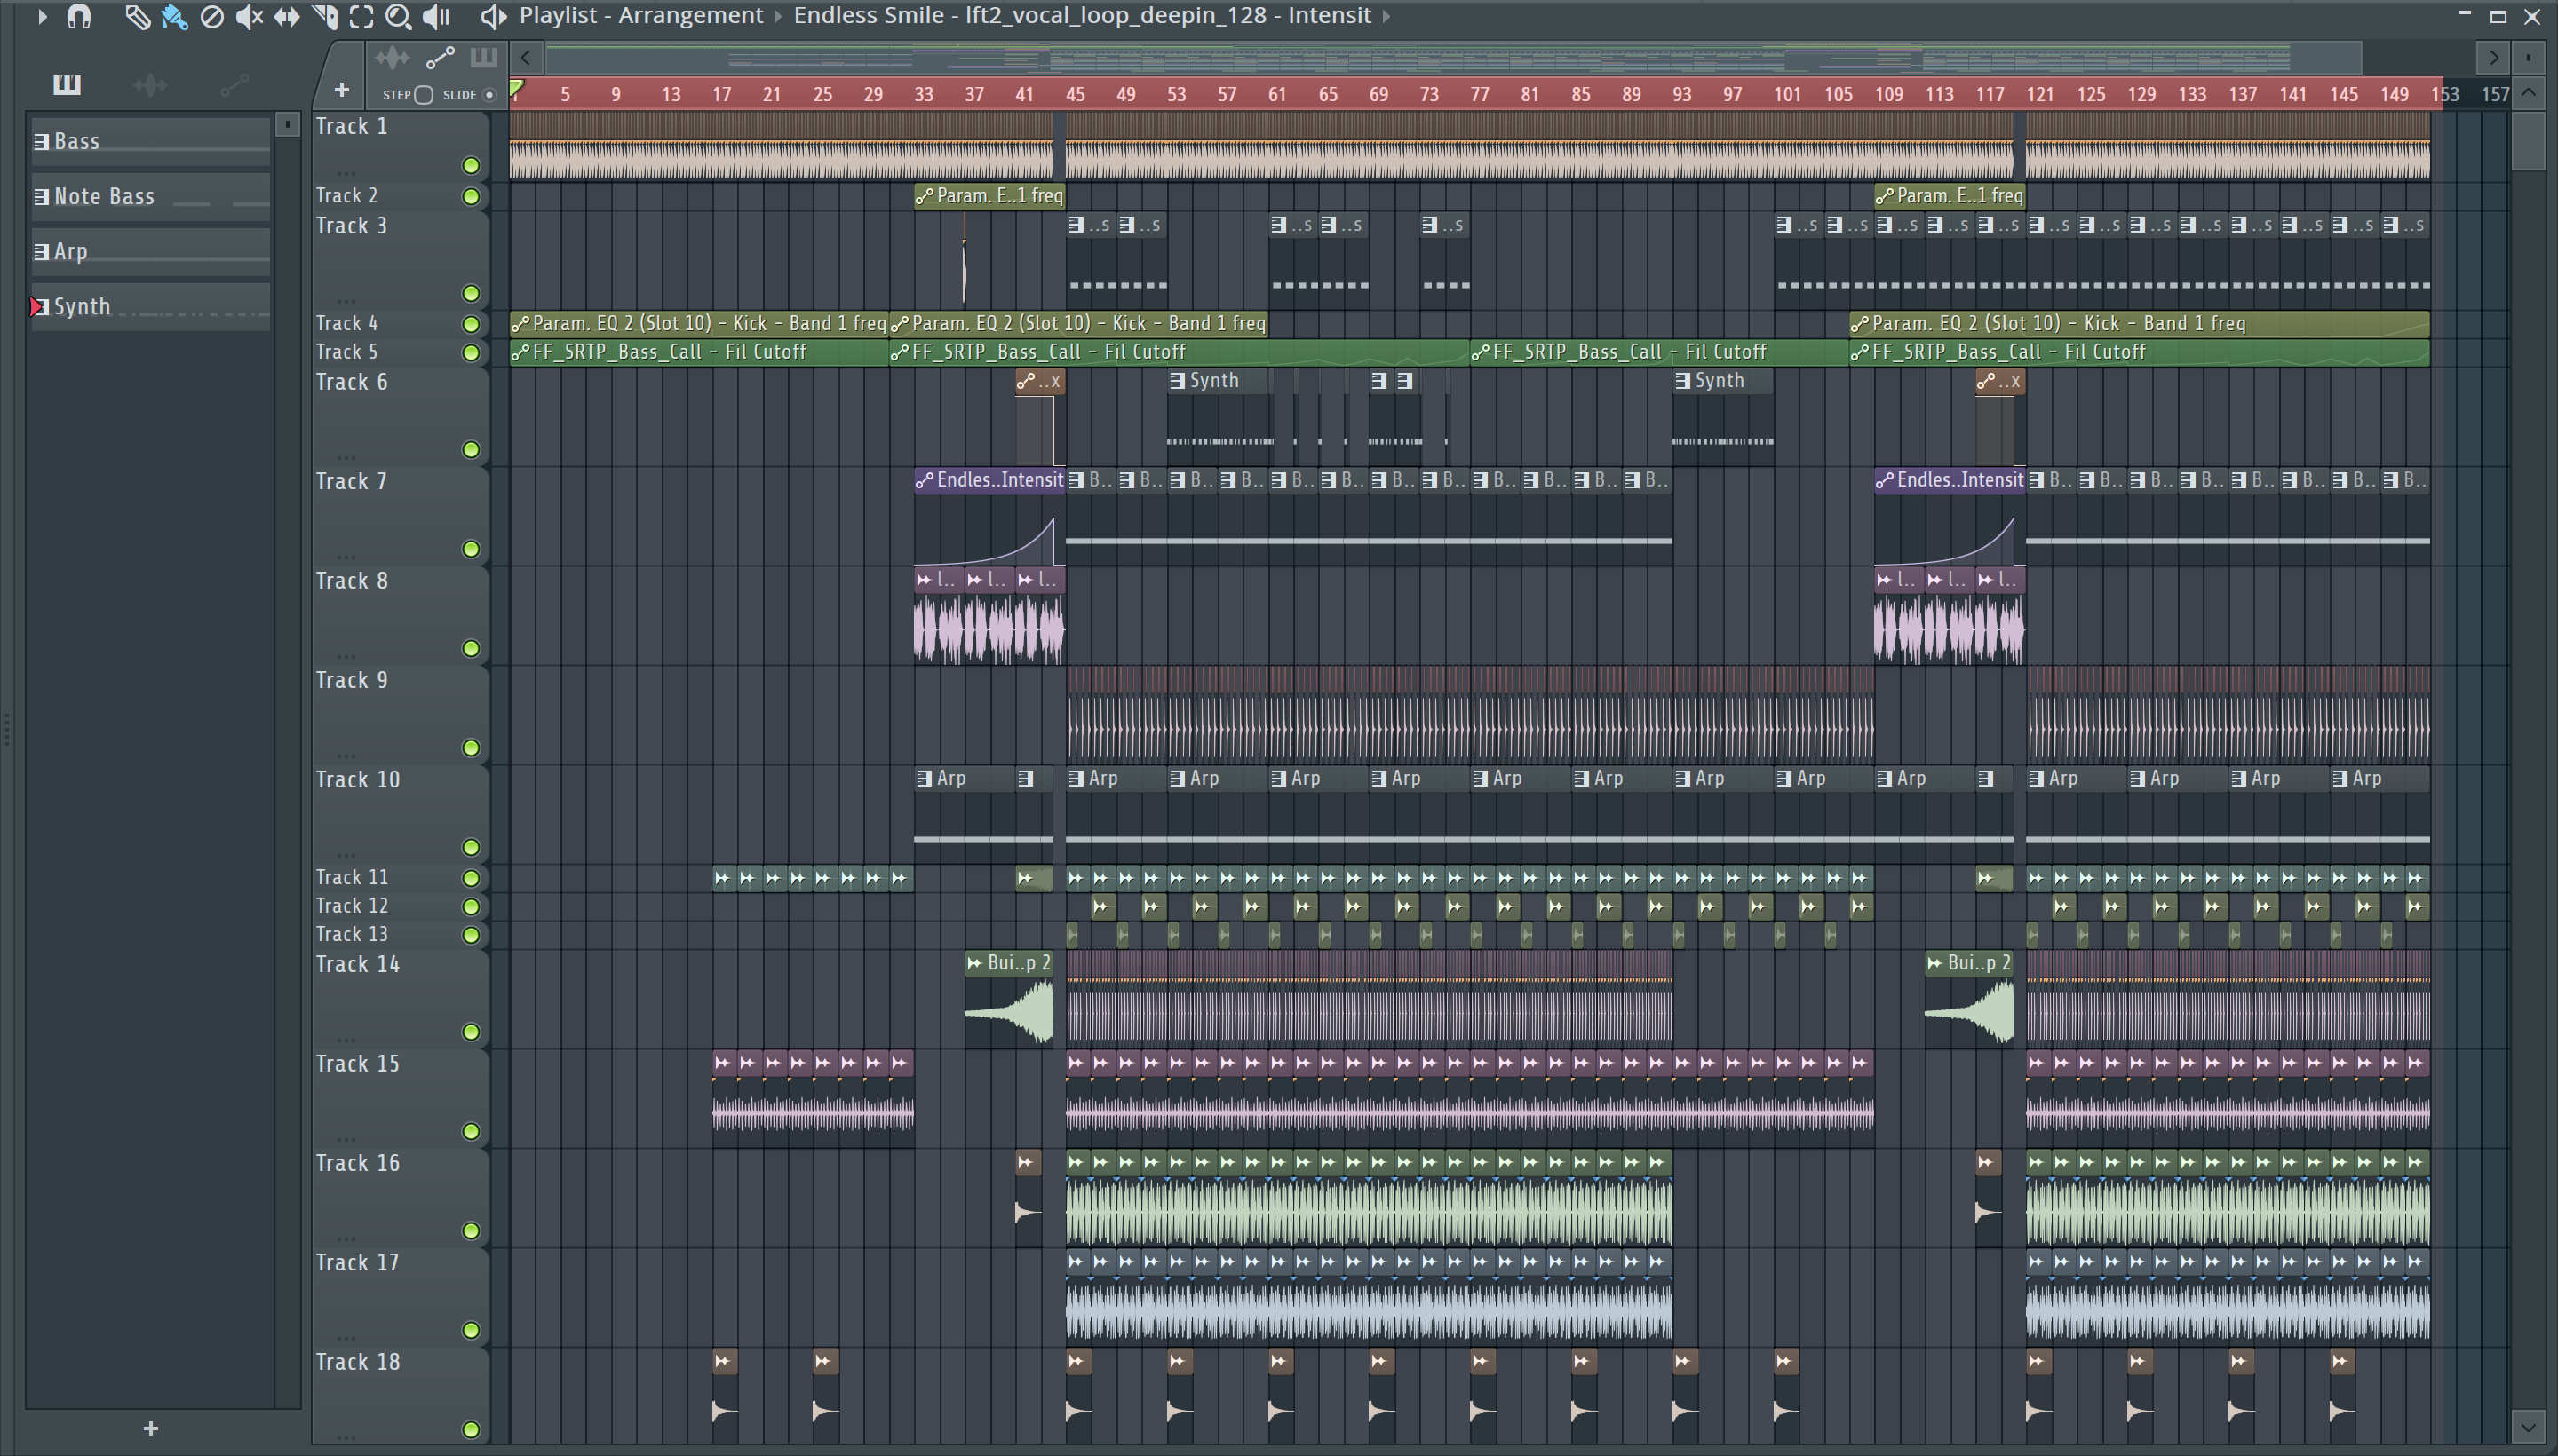Select the Arp pattern in picker
The image size is (2558, 1456).
coord(150,251)
